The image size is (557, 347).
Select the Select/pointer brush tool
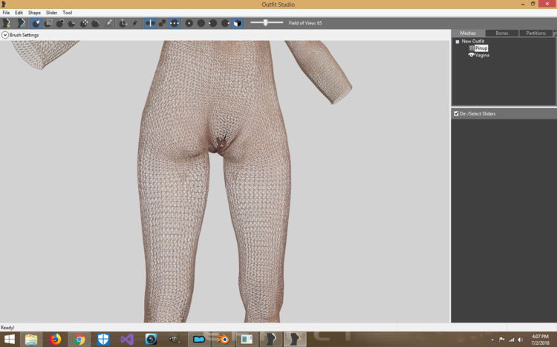click(36, 23)
